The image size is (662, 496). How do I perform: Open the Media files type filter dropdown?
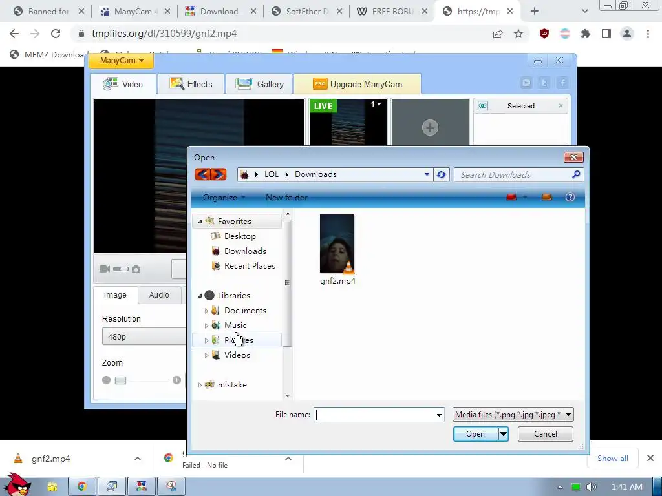pos(513,415)
